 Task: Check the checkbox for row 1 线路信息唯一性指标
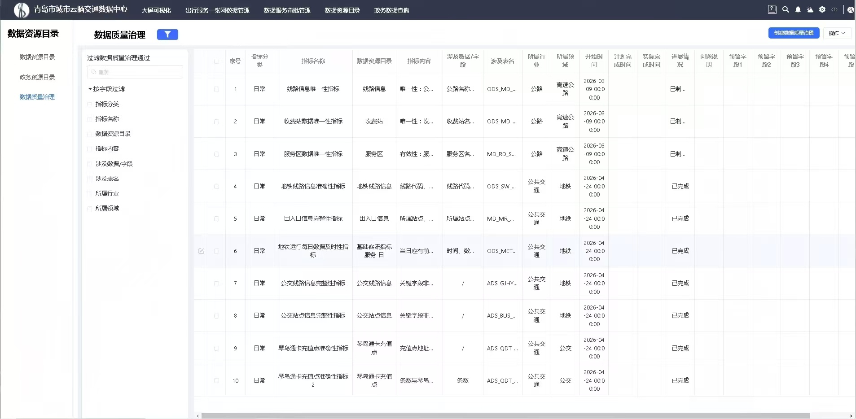click(216, 89)
